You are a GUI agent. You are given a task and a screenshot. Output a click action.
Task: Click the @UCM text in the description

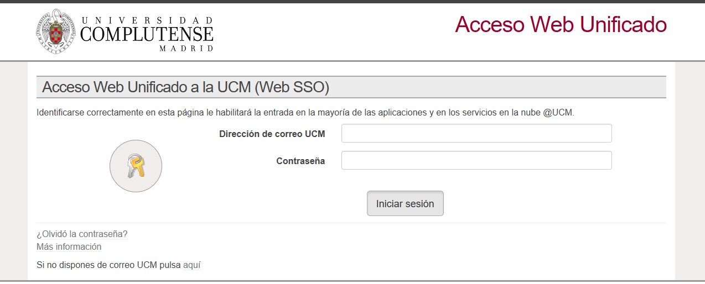pyautogui.click(x=558, y=113)
